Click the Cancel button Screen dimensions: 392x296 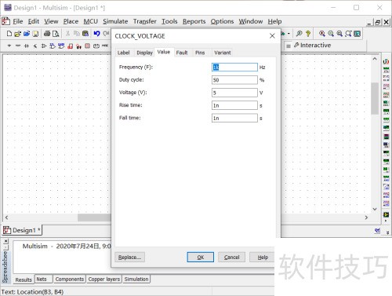(x=231, y=258)
